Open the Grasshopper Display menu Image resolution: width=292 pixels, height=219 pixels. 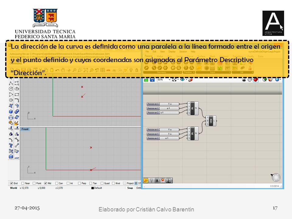(172, 51)
